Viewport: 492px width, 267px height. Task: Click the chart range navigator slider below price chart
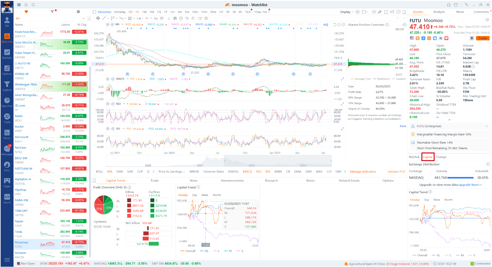click(219, 161)
